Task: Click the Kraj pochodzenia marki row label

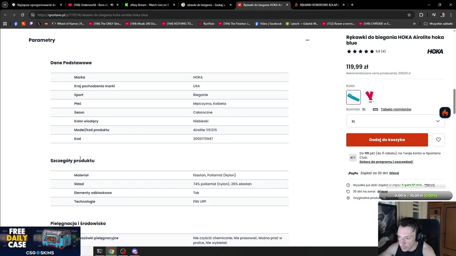Action: [94, 86]
